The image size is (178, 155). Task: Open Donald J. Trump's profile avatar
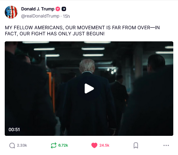point(11,12)
